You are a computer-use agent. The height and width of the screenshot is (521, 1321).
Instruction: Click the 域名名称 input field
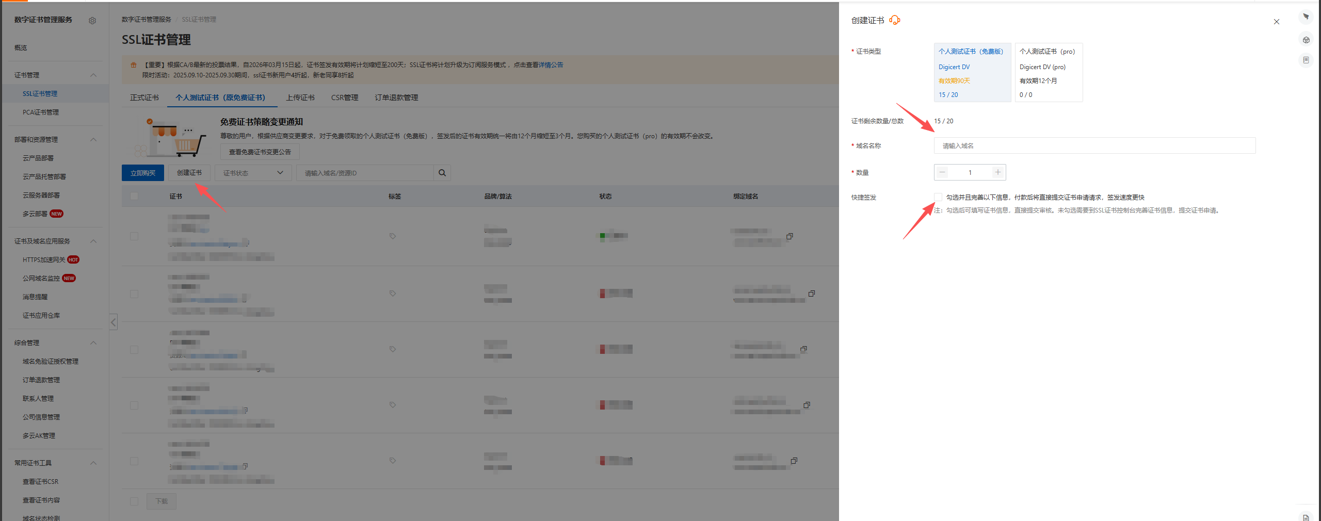pos(1094,145)
